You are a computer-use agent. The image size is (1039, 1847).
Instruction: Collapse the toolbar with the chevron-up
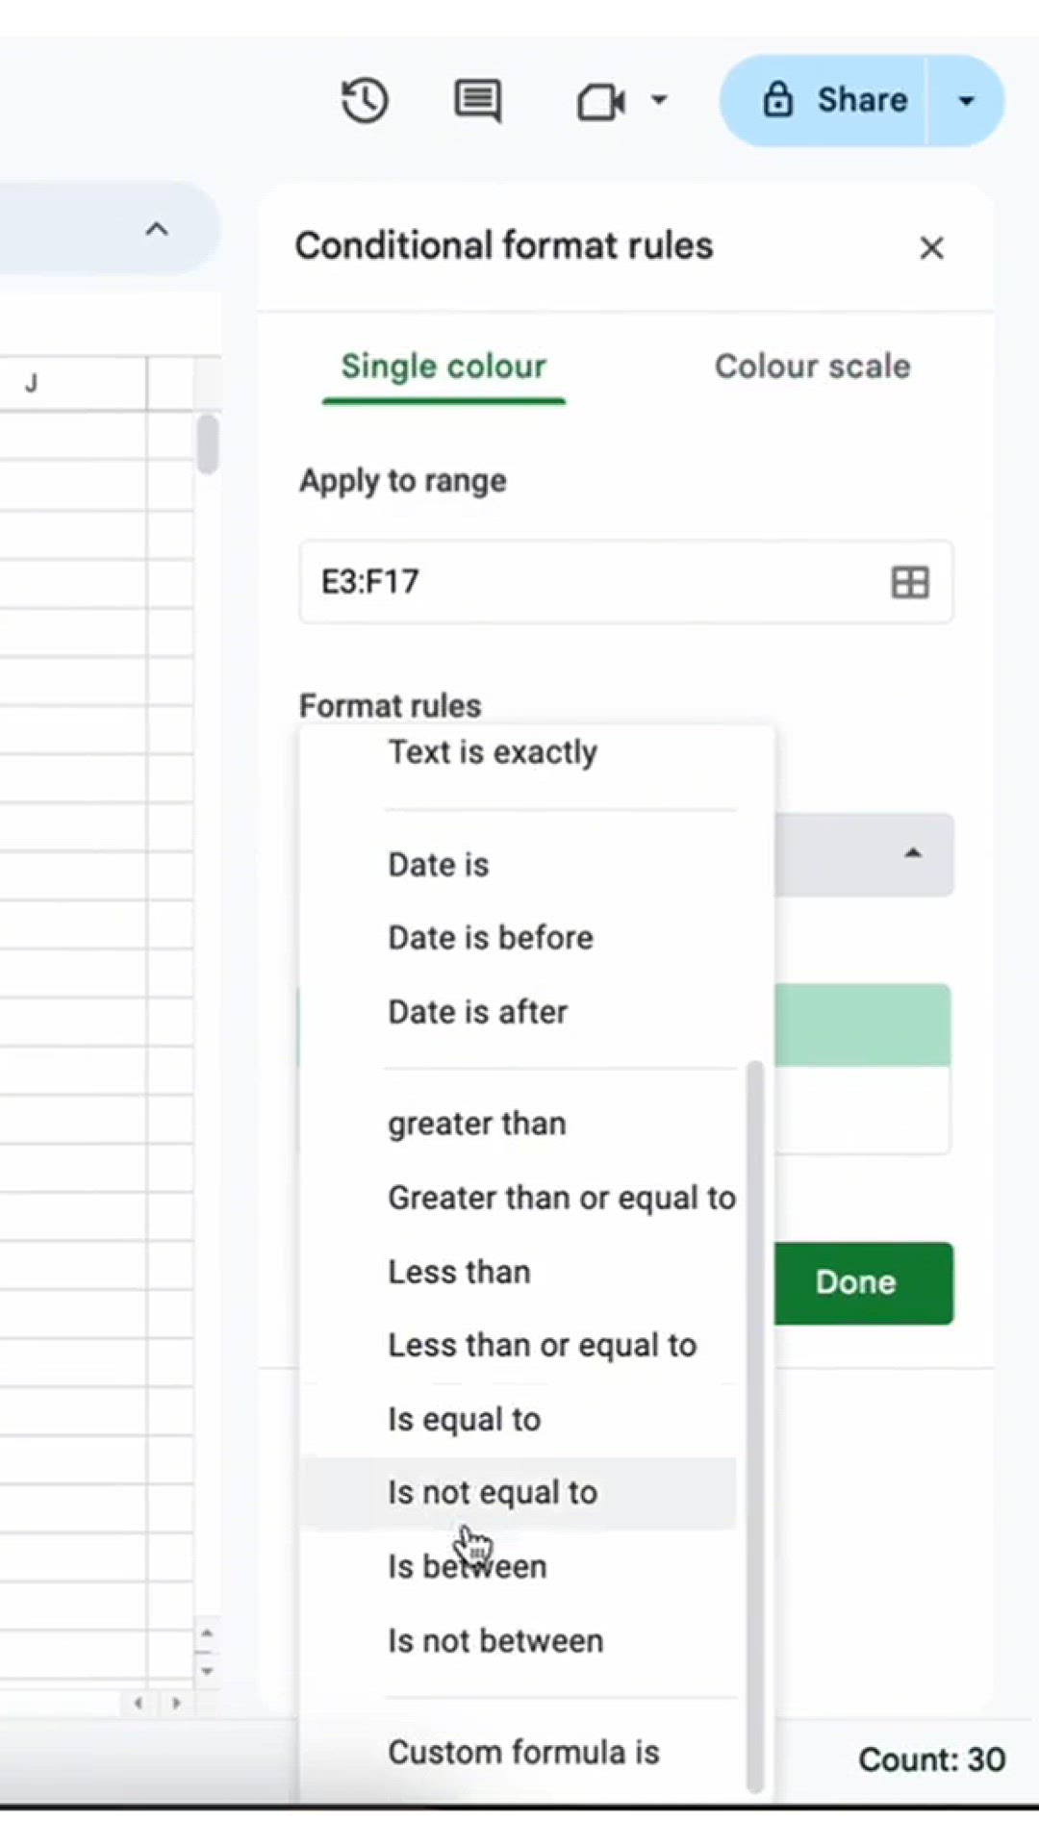(x=157, y=229)
